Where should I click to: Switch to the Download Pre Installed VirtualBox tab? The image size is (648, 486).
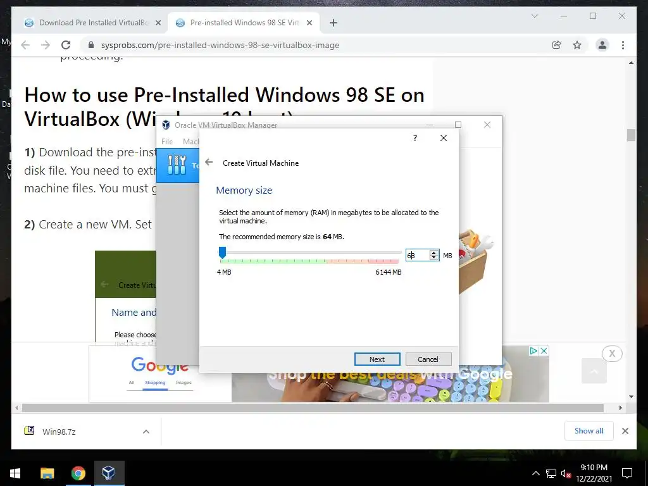coord(94,23)
